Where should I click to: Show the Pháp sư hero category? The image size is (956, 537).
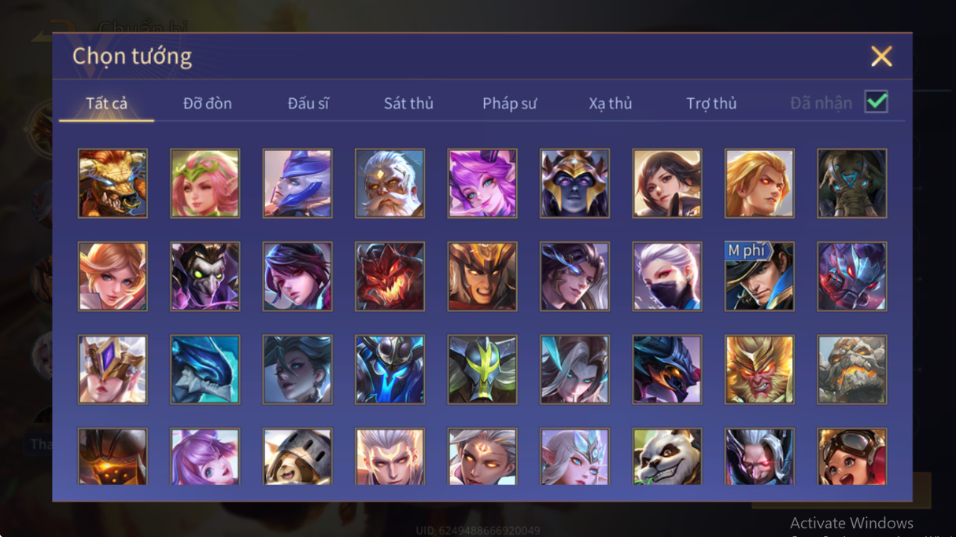click(x=510, y=103)
